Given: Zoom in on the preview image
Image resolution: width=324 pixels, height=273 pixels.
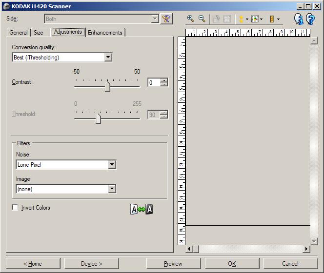Looking at the screenshot, I should point(190,19).
